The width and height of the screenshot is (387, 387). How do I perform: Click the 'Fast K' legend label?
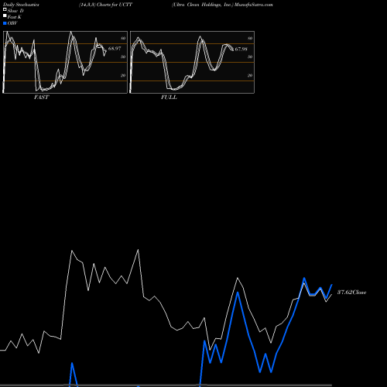click(x=15, y=17)
